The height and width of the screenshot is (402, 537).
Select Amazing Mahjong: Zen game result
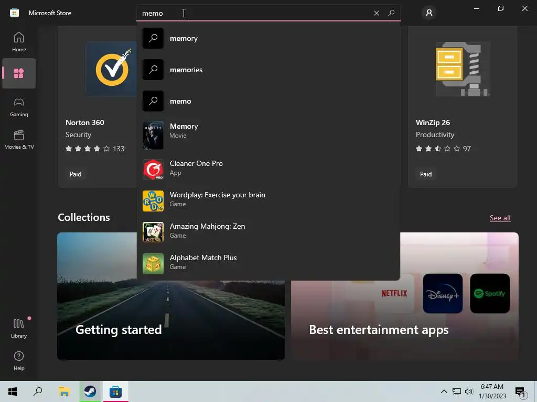point(268,232)
